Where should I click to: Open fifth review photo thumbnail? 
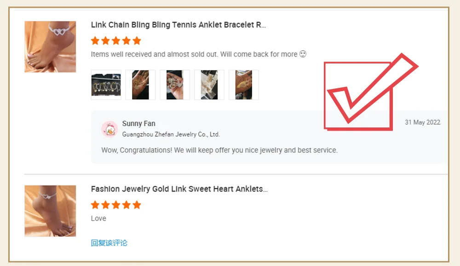pyautogui.click(x=244, y=85)
